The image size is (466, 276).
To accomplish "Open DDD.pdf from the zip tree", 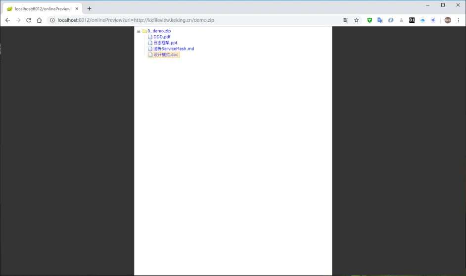I will 162,37.
